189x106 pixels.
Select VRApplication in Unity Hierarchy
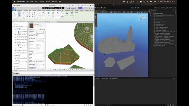click(x=159, y=26)
